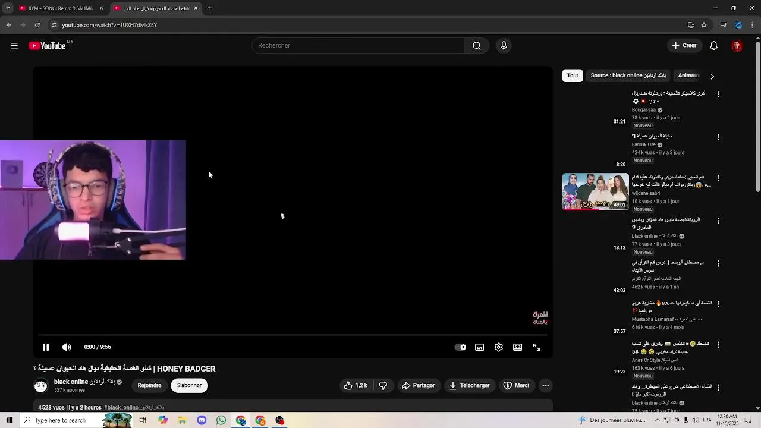Go back in browser history

point(8,25)
